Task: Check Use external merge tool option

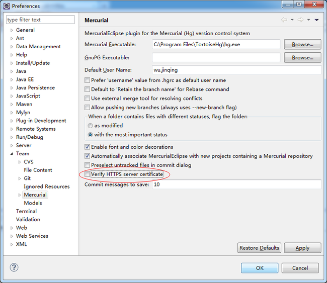Action: 87,98
